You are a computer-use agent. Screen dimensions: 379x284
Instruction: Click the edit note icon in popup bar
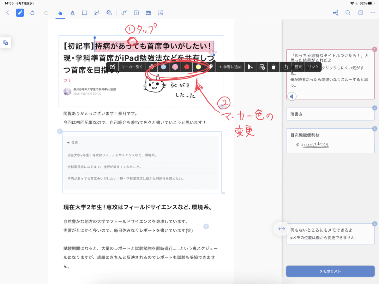pyautogui.click(x=112, y=67)
